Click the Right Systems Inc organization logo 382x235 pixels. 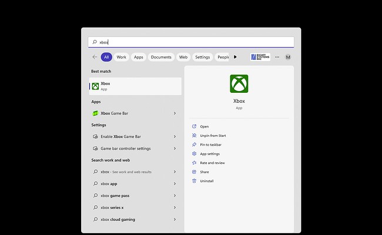260,57
